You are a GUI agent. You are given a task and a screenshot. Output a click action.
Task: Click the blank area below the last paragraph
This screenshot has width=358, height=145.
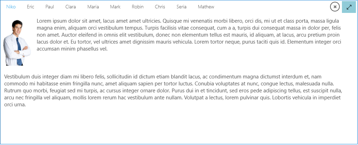[175, 125]
